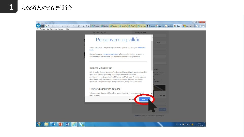The image size is (244, 137).
Task: Click the NO language indicator in tray
Action: point(176,124)
